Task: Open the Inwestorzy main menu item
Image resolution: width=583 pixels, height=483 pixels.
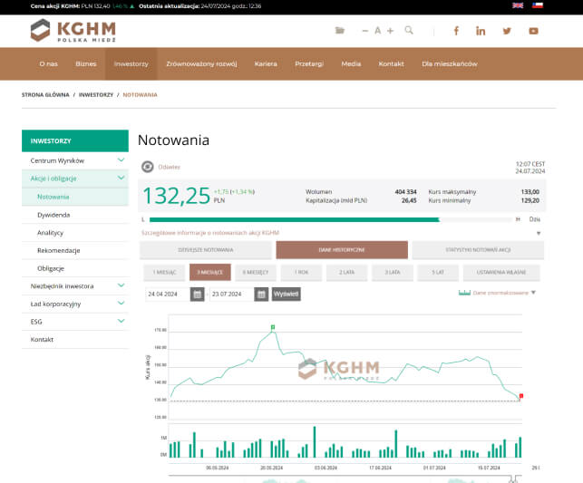Action: 131,64
